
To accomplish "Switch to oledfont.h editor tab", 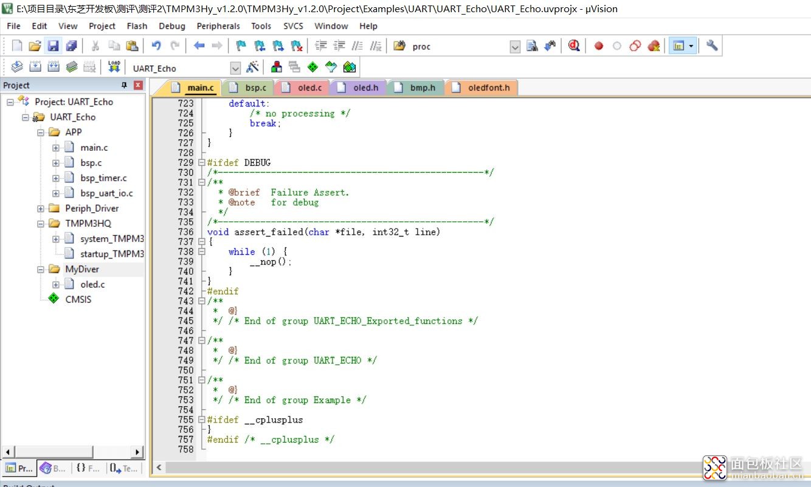I will [482, 88].
